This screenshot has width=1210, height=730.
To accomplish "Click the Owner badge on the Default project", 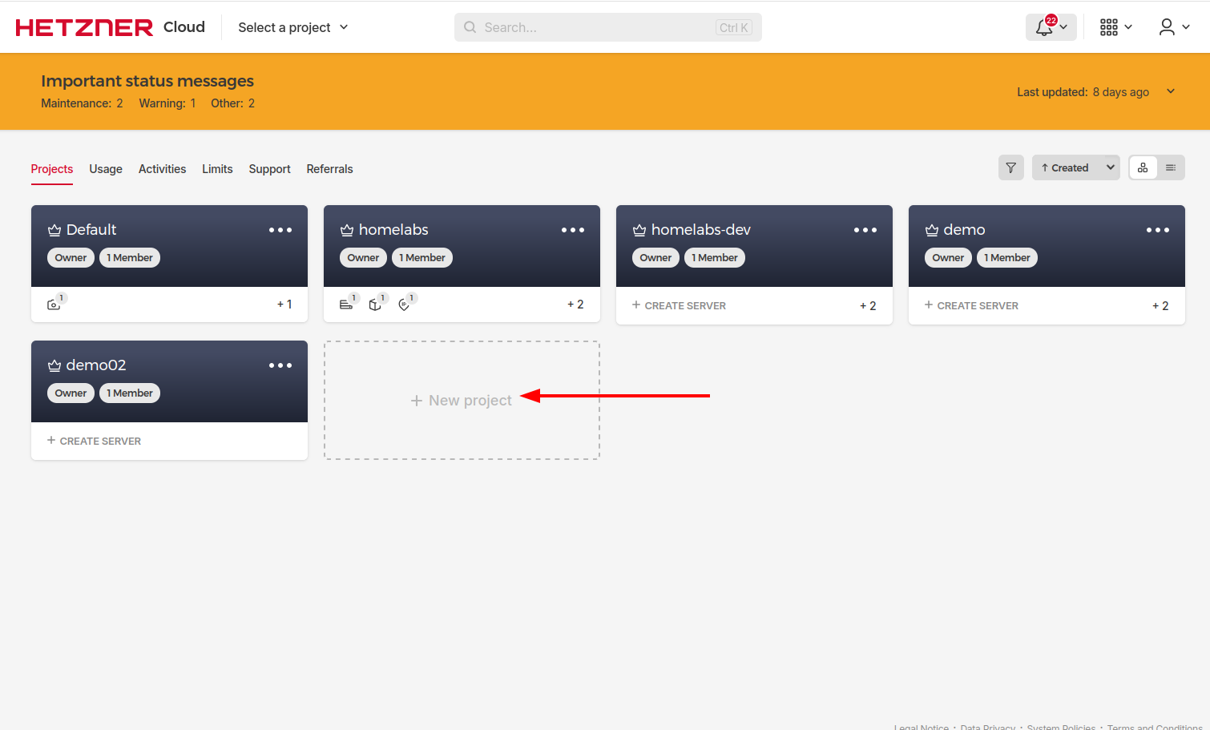I will pos(71,258).
